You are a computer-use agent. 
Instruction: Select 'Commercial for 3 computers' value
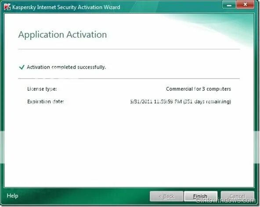pyautogui.click(x=199, y=89)
